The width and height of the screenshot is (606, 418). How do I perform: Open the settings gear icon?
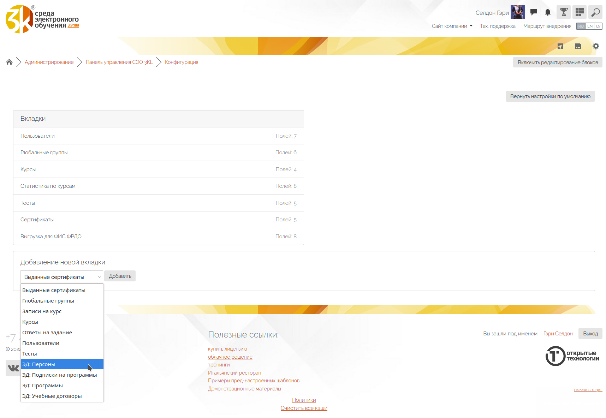596,46
